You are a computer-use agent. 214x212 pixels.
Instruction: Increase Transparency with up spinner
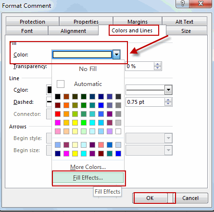[157, 64]
